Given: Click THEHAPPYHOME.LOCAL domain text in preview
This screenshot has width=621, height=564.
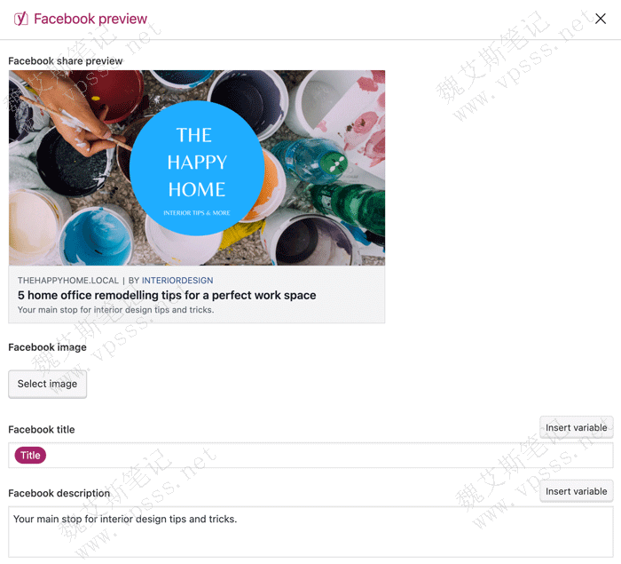Looking at the screenshot, I should click(x=68, y=281).
